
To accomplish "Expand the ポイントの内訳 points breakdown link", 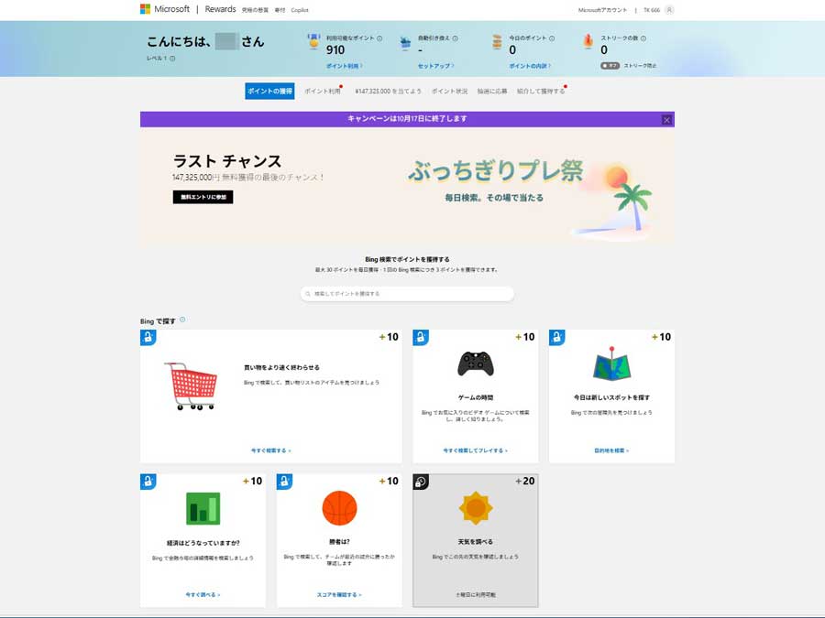I will tap(530, 66).
